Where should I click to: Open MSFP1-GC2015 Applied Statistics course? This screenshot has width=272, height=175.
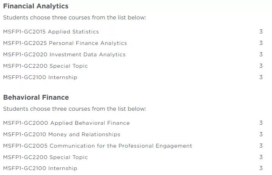coord(51,32)
